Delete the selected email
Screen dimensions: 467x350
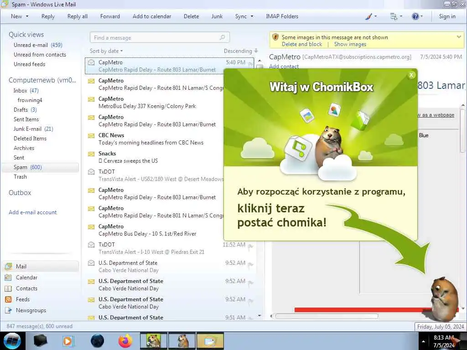(191, 16)
